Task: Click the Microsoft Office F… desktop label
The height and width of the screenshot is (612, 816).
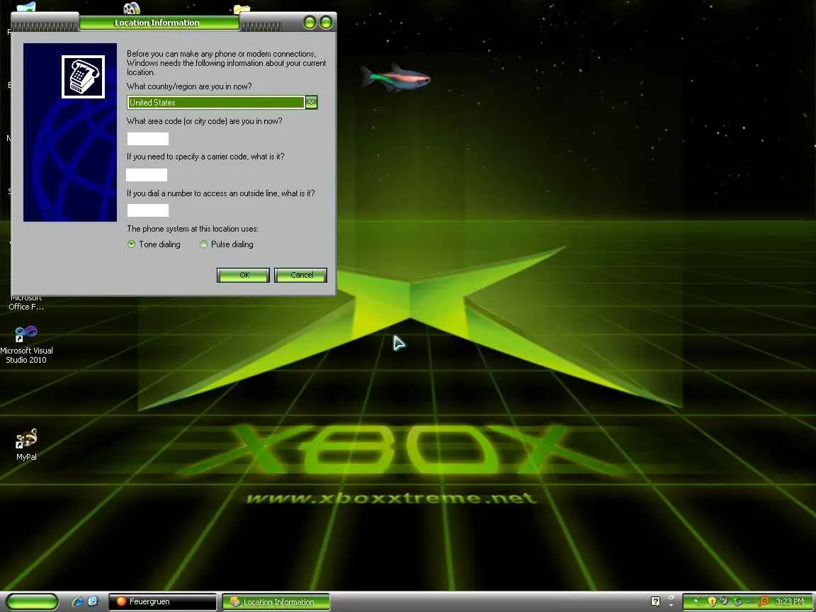Action: pyautogui.click(x=26, y=302)
